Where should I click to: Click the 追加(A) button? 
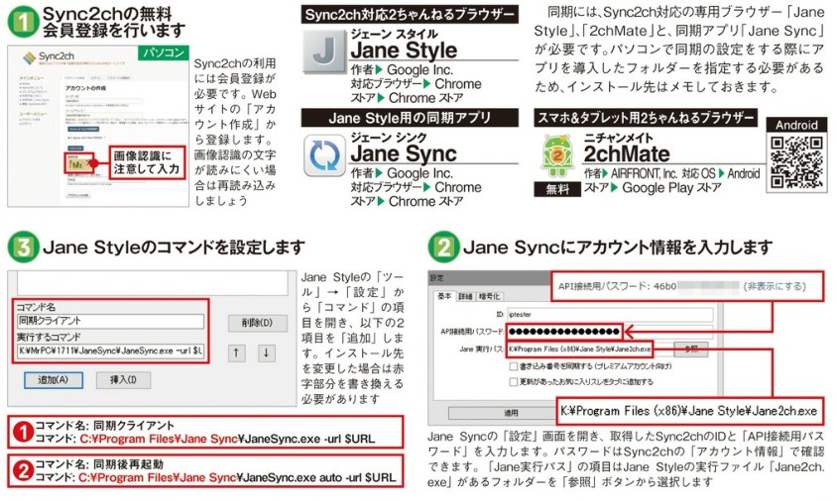54,379
